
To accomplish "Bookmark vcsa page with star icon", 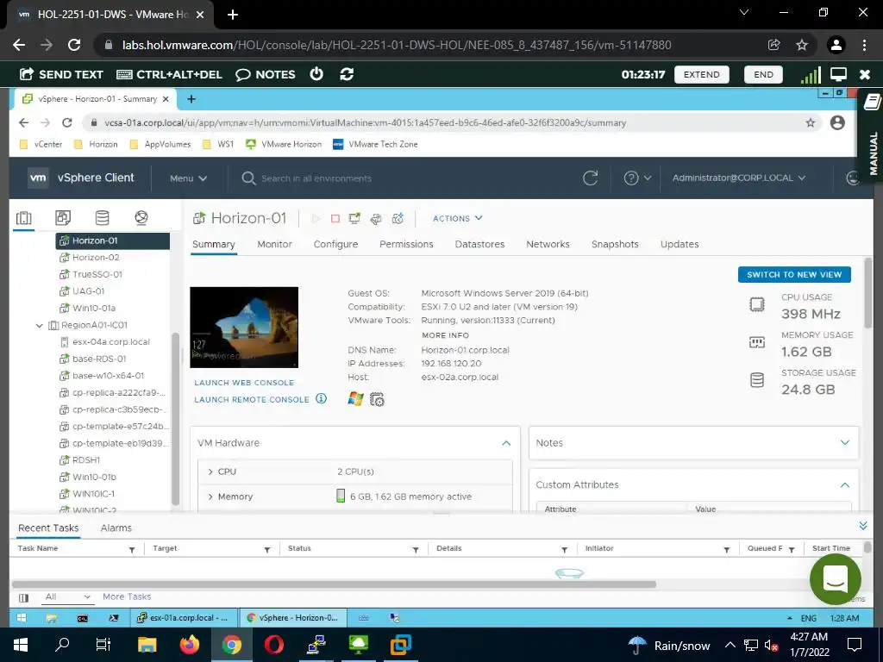I will pos(811,122).
